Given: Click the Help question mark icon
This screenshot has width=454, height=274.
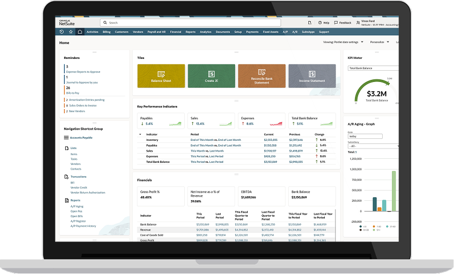Looking at the screenshot, I should [x=323, y=23].
